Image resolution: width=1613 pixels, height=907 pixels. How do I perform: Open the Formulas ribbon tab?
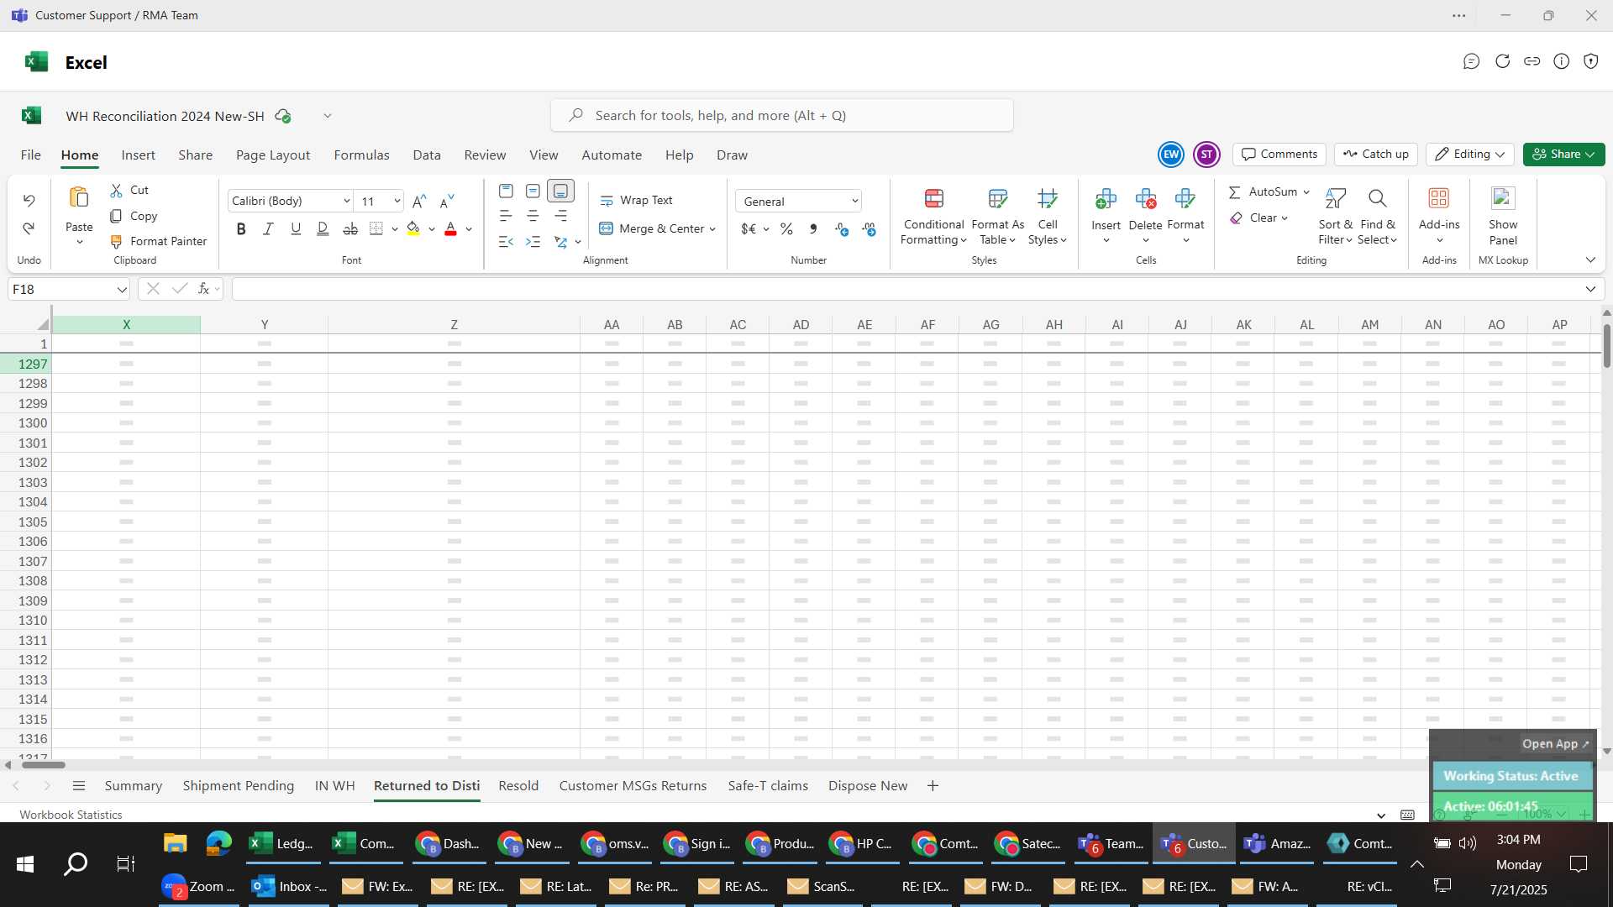click(x=361, y=155)
